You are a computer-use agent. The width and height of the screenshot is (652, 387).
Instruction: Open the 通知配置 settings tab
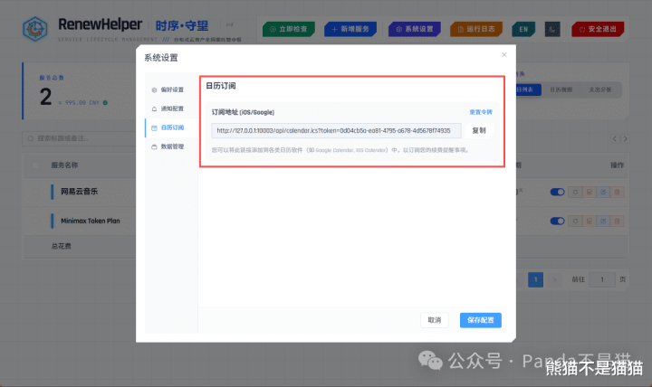(x=171, y=109)
